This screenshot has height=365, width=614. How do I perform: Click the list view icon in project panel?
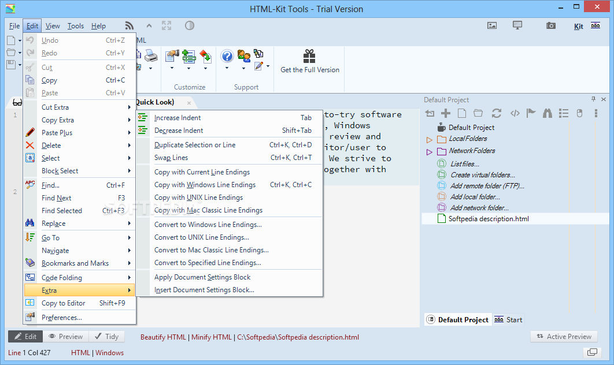[564, 113]
